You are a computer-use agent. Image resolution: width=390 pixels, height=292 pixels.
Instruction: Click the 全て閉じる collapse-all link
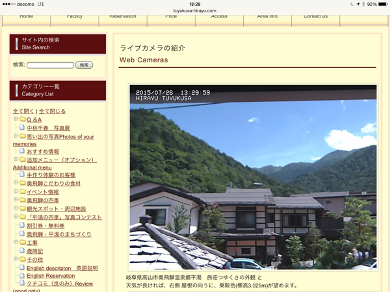pyautogui.click(x=53, y=111)
